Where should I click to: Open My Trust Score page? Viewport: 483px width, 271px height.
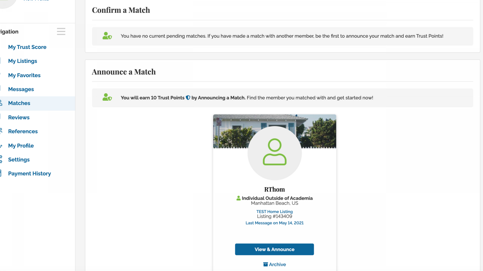tap(27, 47)
